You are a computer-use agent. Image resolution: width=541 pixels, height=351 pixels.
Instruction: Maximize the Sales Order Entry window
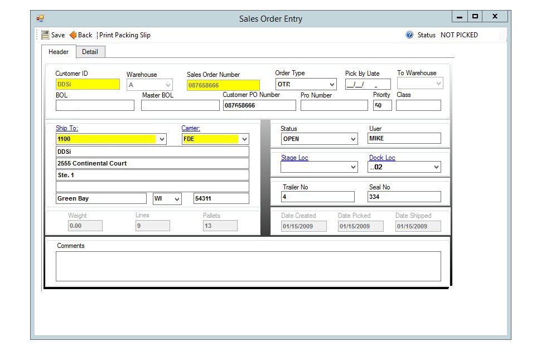tap(475, 17)
